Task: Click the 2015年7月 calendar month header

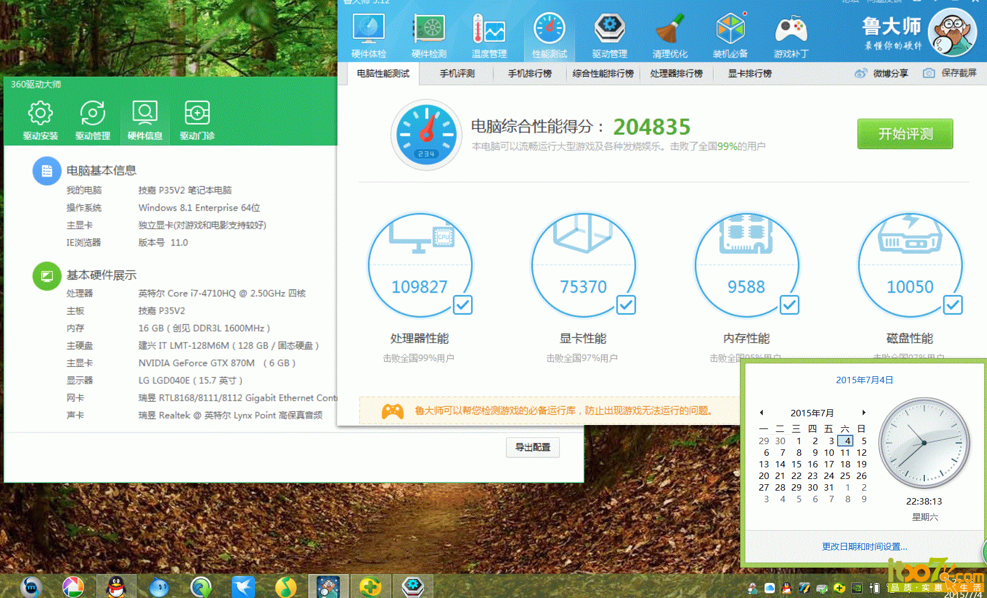Action: (812, 413)
